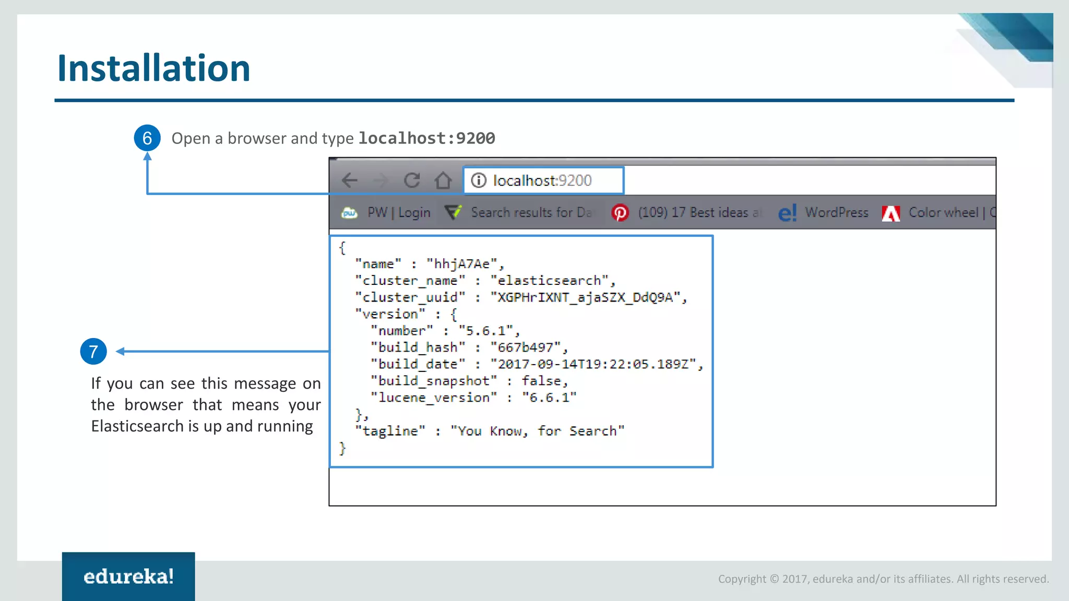Screen dimensions: 1069x601
Task: Click the edureka 'e!' bookmark icon
Action: coord(787,213)
